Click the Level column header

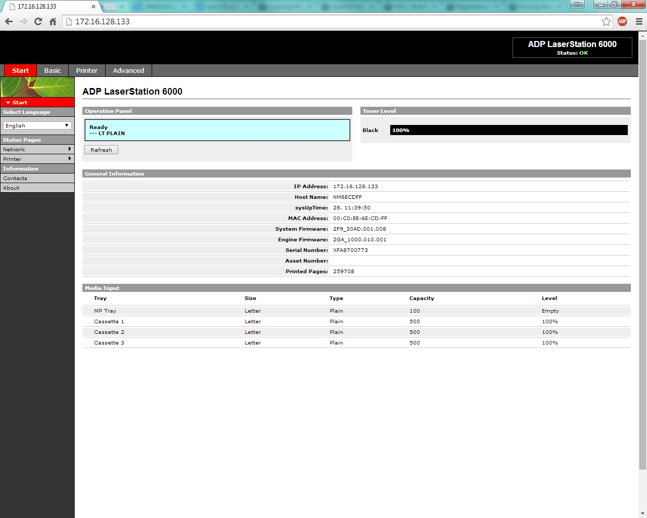pos(549,298)
